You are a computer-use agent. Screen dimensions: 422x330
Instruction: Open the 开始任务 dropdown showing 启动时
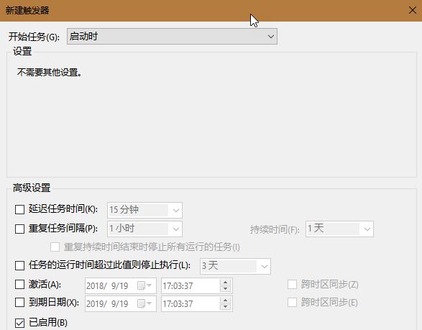point(172,37)
